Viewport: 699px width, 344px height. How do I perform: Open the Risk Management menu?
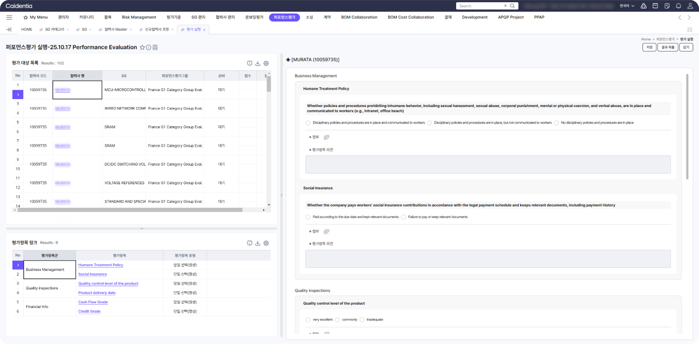(x=139, y=17)
